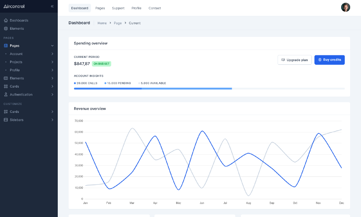The height and width of the screenshot is (217, 361).
Task: Click the Pages grid icon in the sidebar
Action: (x=5, y=46)
